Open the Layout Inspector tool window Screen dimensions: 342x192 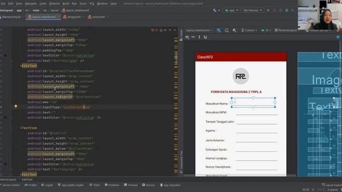click(332, 185)
